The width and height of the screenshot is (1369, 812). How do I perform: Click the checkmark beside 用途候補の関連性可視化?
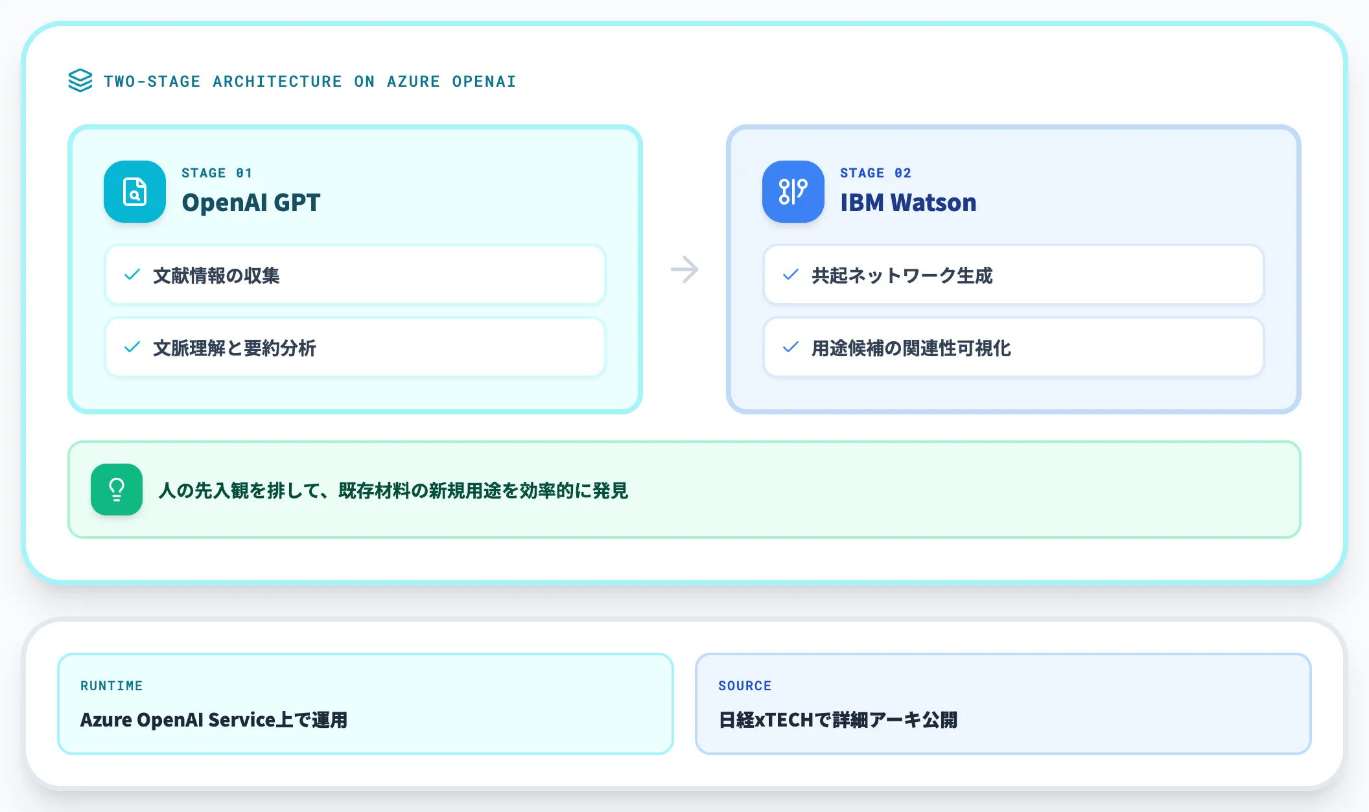tap(791, 347)
